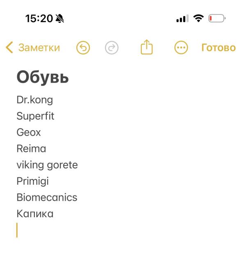This screenshot has height=255, width=246.
Task: Tap the cellular signal bars
Action: (182, 18)
